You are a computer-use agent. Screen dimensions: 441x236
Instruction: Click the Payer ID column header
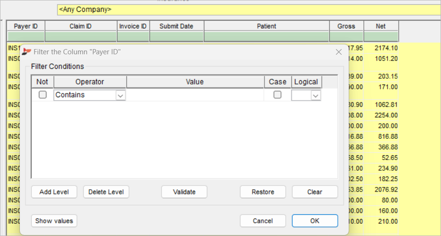point(26,26)
